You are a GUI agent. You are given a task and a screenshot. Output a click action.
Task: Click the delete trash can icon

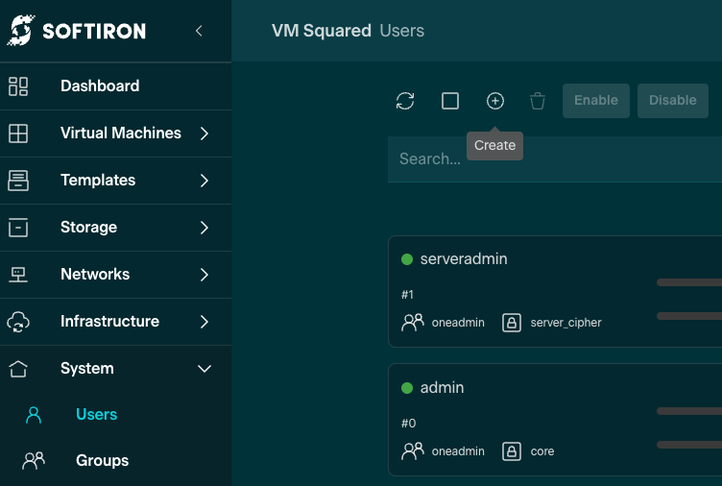coord(538,101)
